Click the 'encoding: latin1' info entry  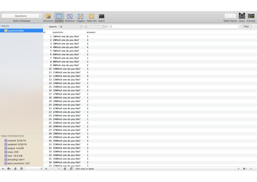point(14,160)
